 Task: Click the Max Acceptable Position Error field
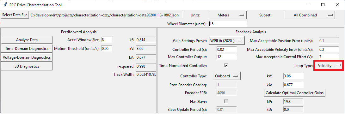tap(329, 41)
